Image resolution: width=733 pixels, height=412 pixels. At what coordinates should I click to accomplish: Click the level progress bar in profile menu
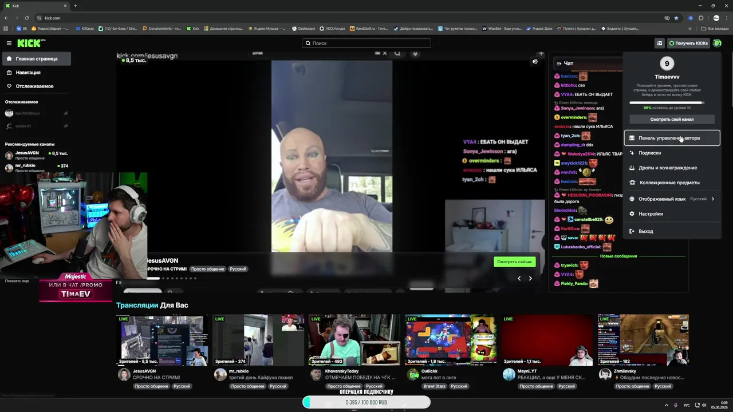[667, 103]
